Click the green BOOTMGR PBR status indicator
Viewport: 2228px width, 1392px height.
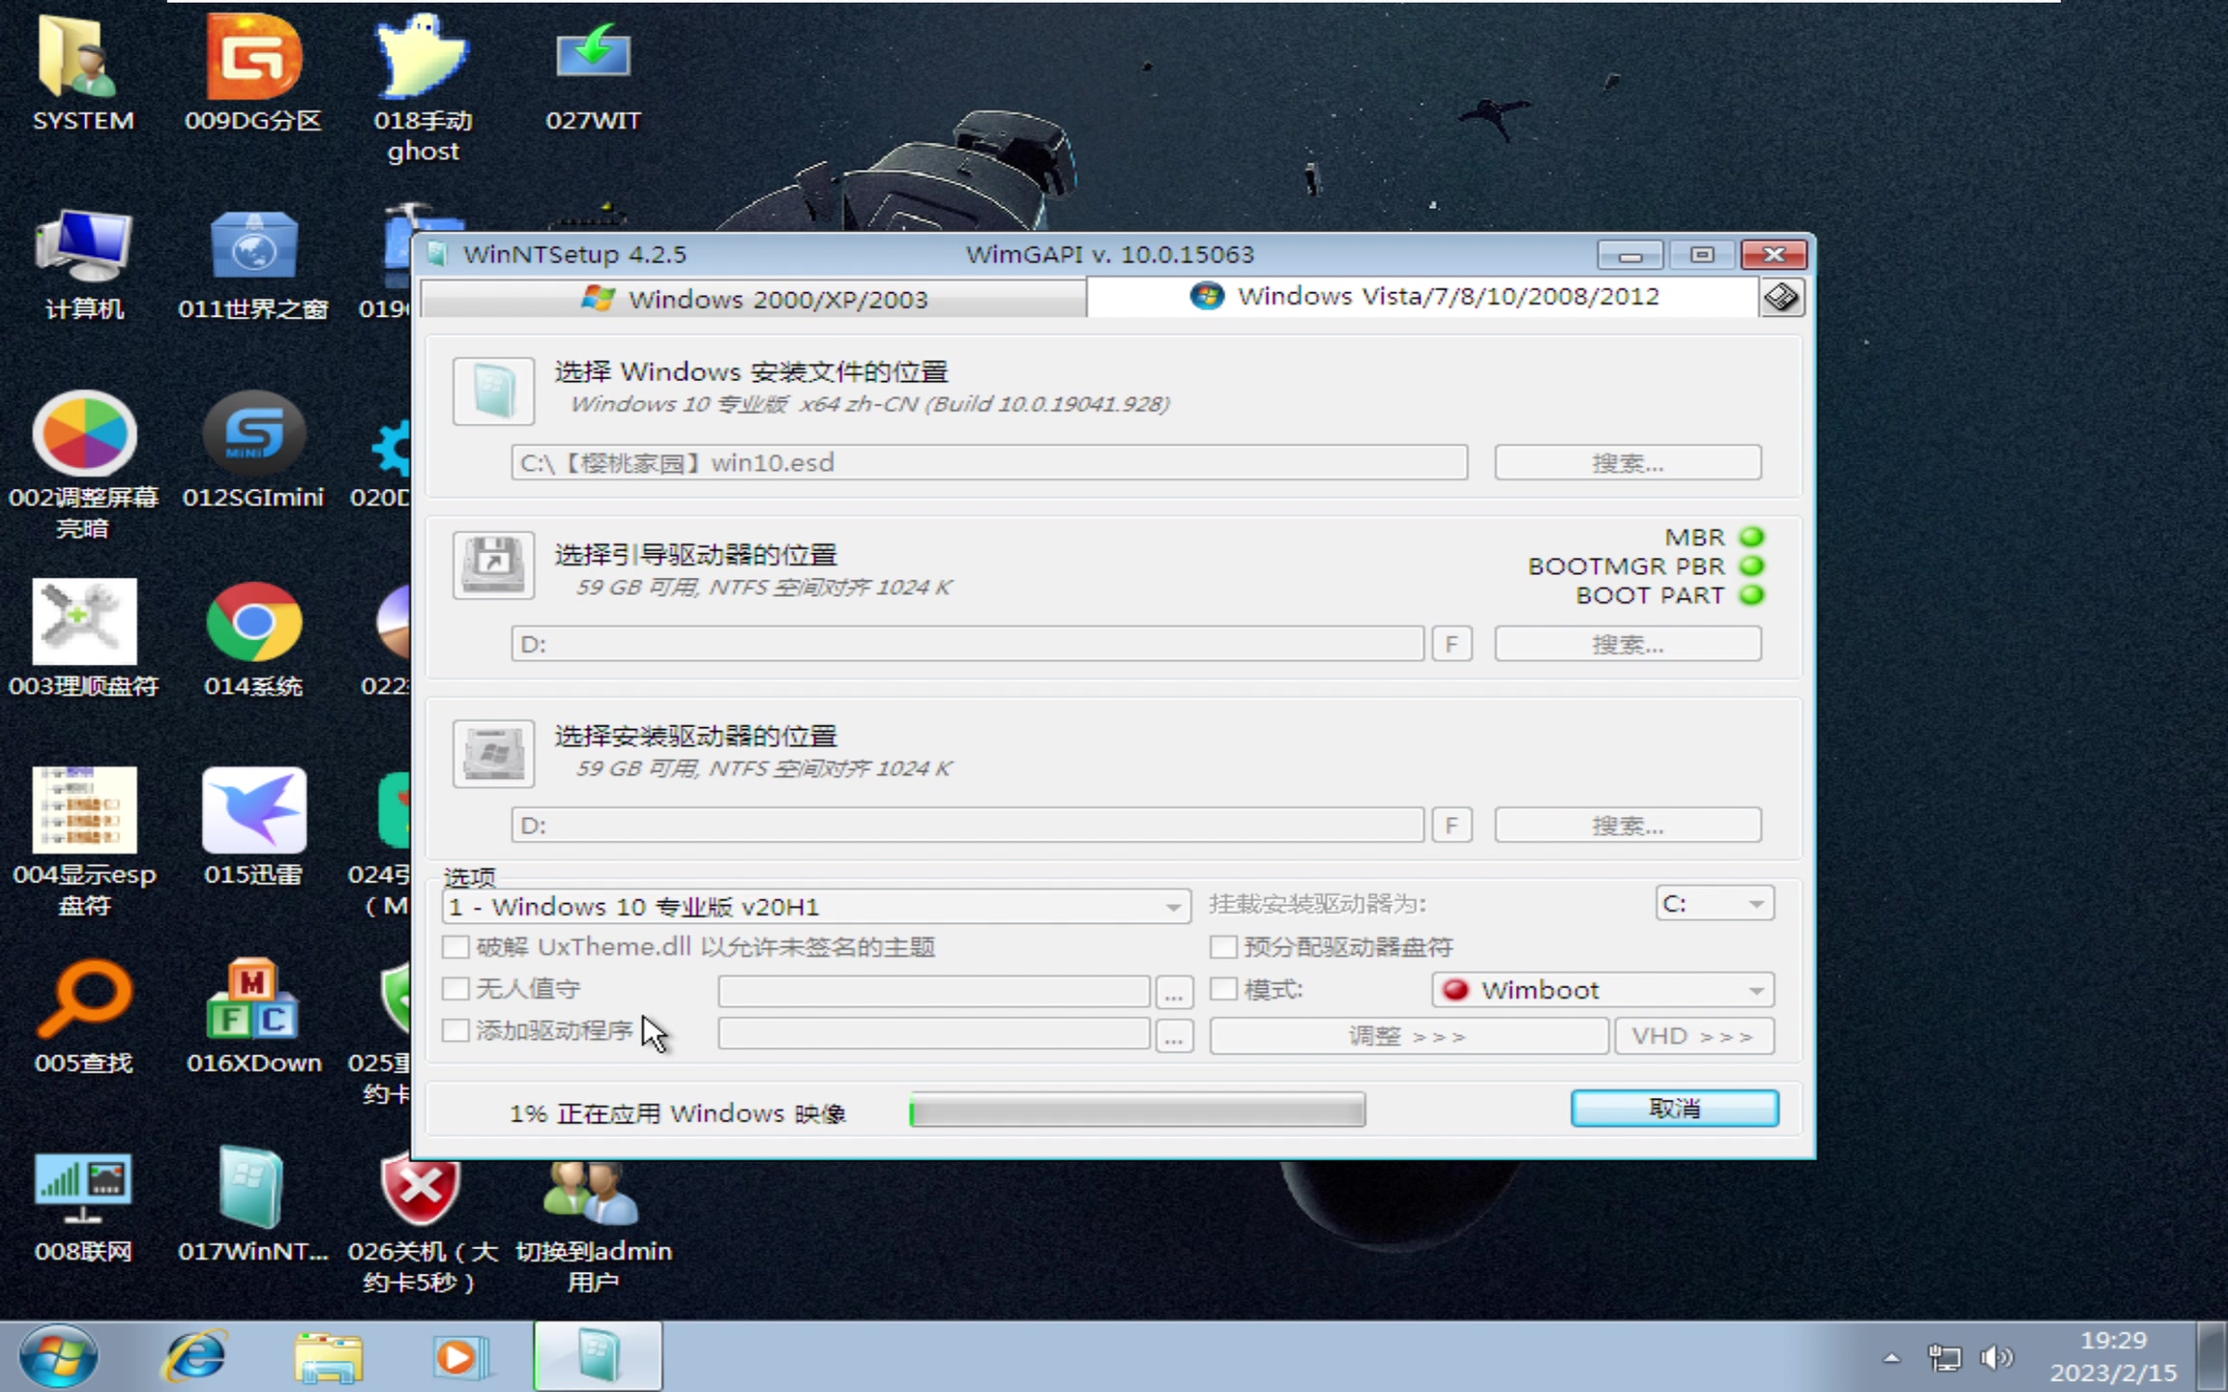tap(1751, 565)
